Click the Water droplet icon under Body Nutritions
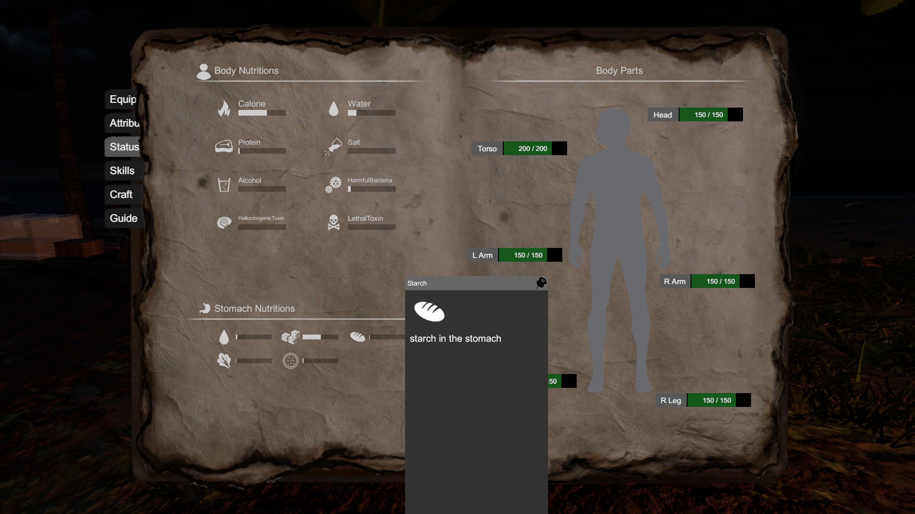The width and height of the screenshot is (915, 514). [x=334, y=109]
